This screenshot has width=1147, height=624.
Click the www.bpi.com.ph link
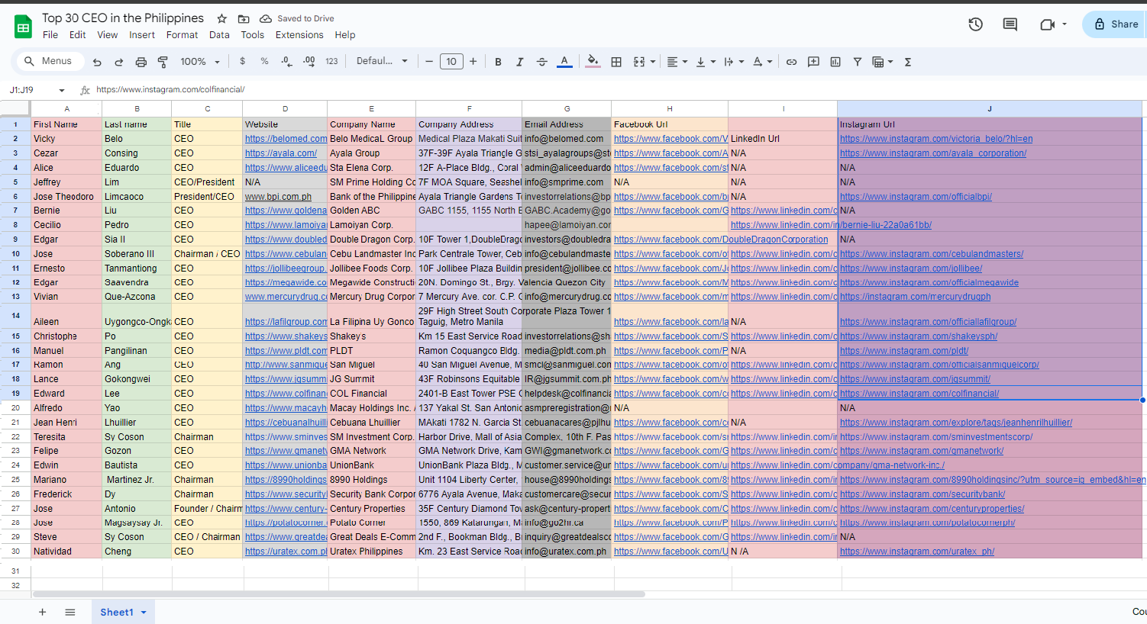tap(278, 197)
